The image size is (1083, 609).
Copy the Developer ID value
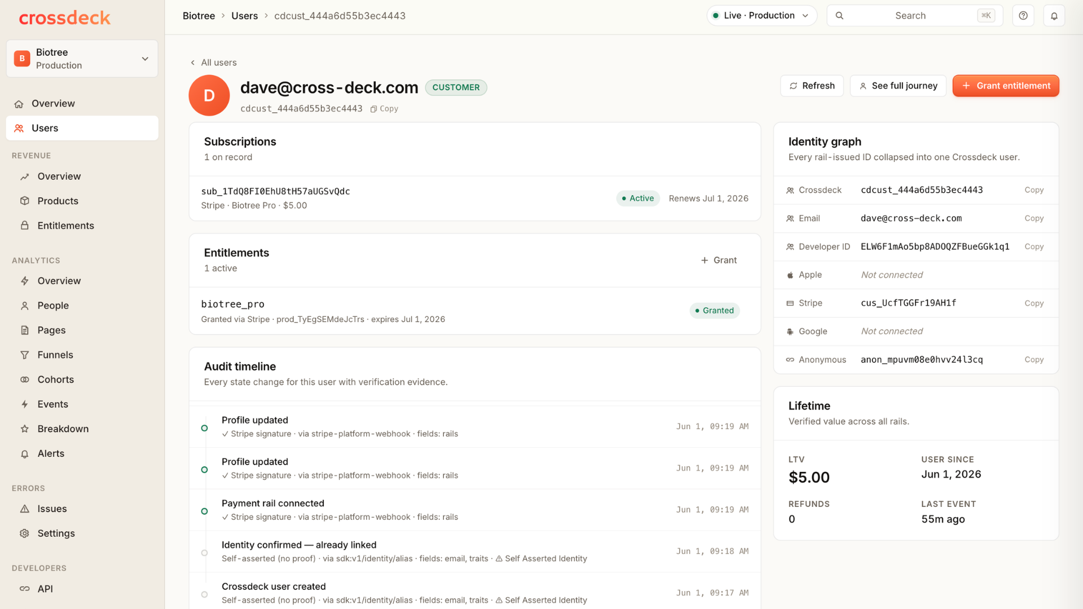1034,246
